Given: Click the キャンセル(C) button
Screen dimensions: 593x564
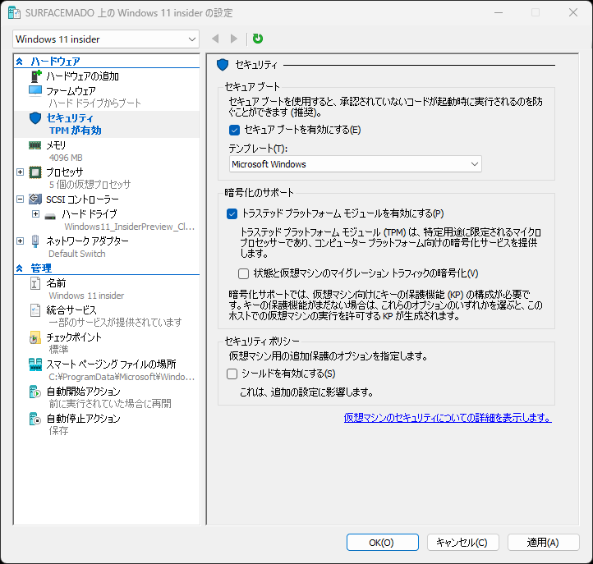Looking at the screenshot, I should tap(463, 543).
